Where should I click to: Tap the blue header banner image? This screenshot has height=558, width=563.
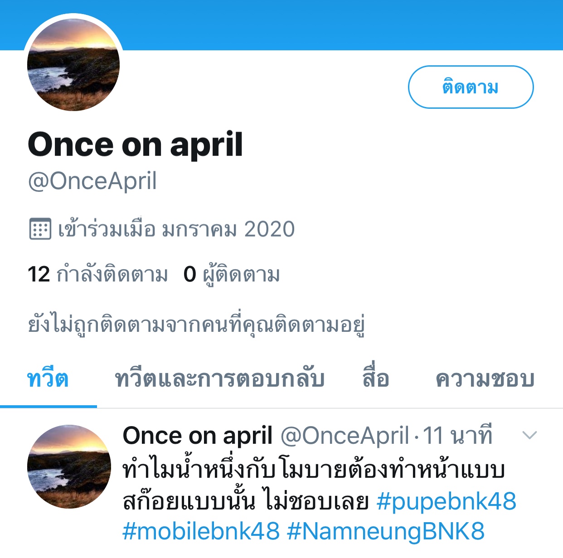click(x=340, y=25)
